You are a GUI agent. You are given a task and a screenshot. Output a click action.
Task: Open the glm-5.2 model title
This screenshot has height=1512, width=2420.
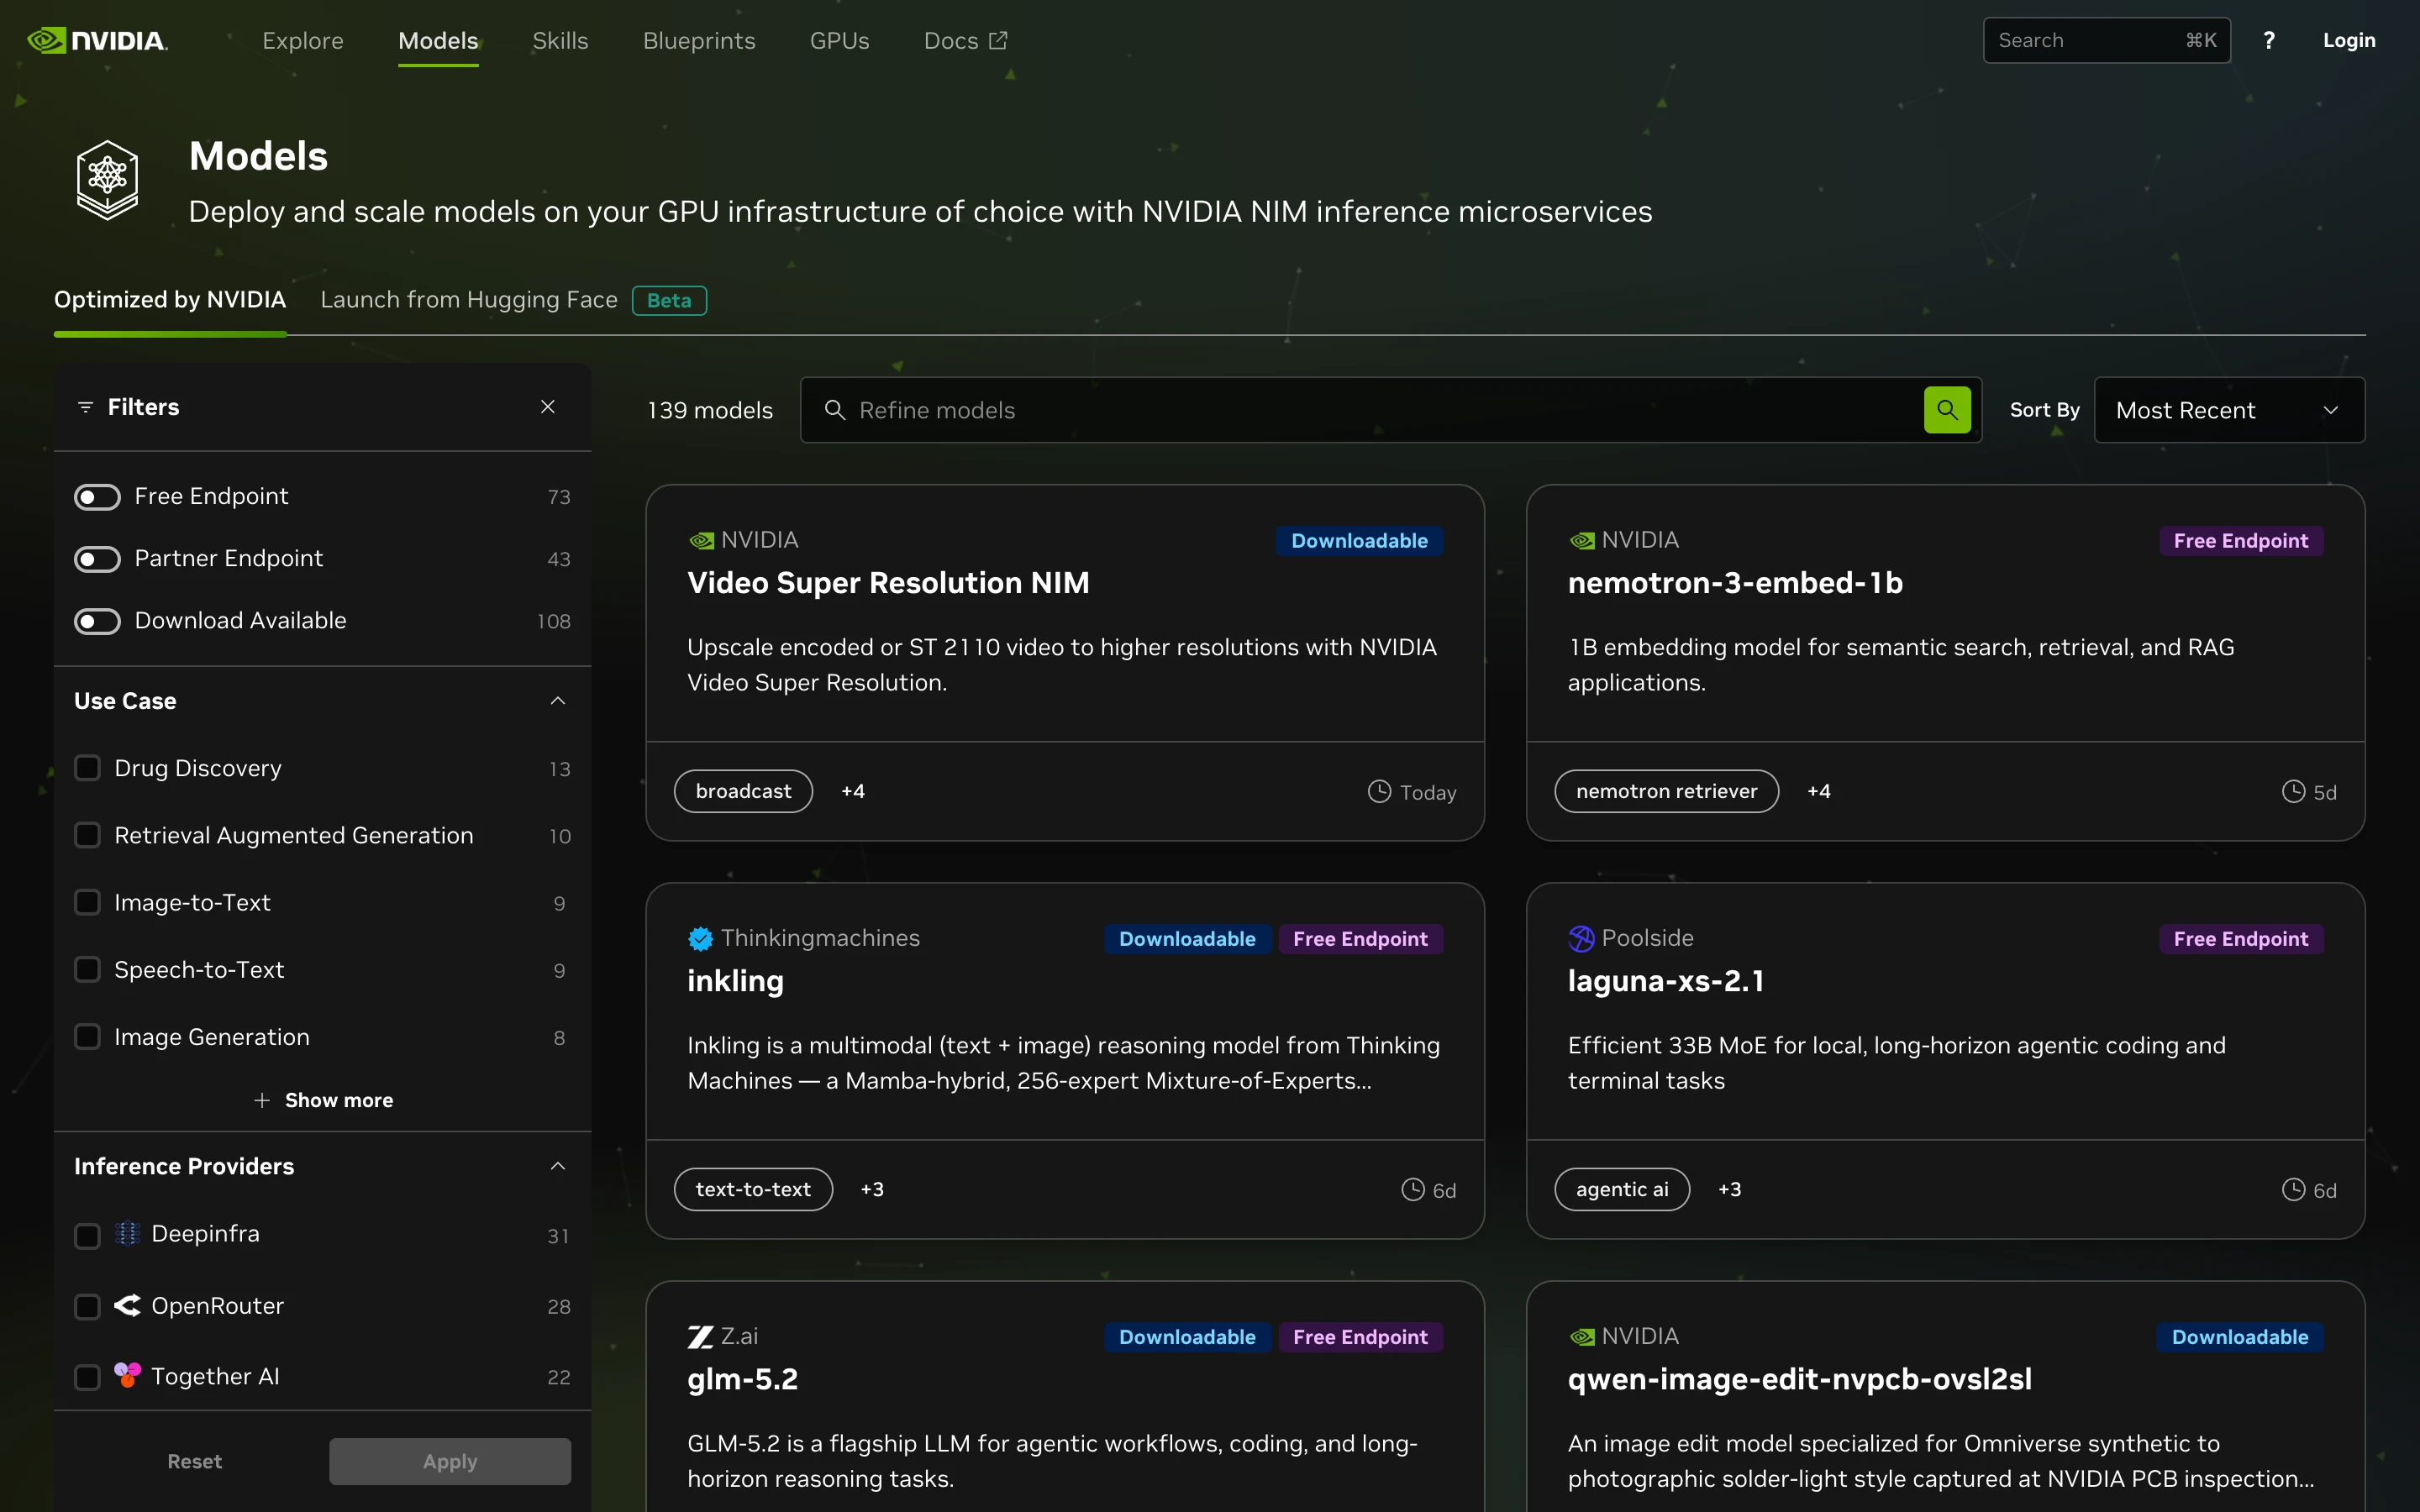click(742, 1379)
